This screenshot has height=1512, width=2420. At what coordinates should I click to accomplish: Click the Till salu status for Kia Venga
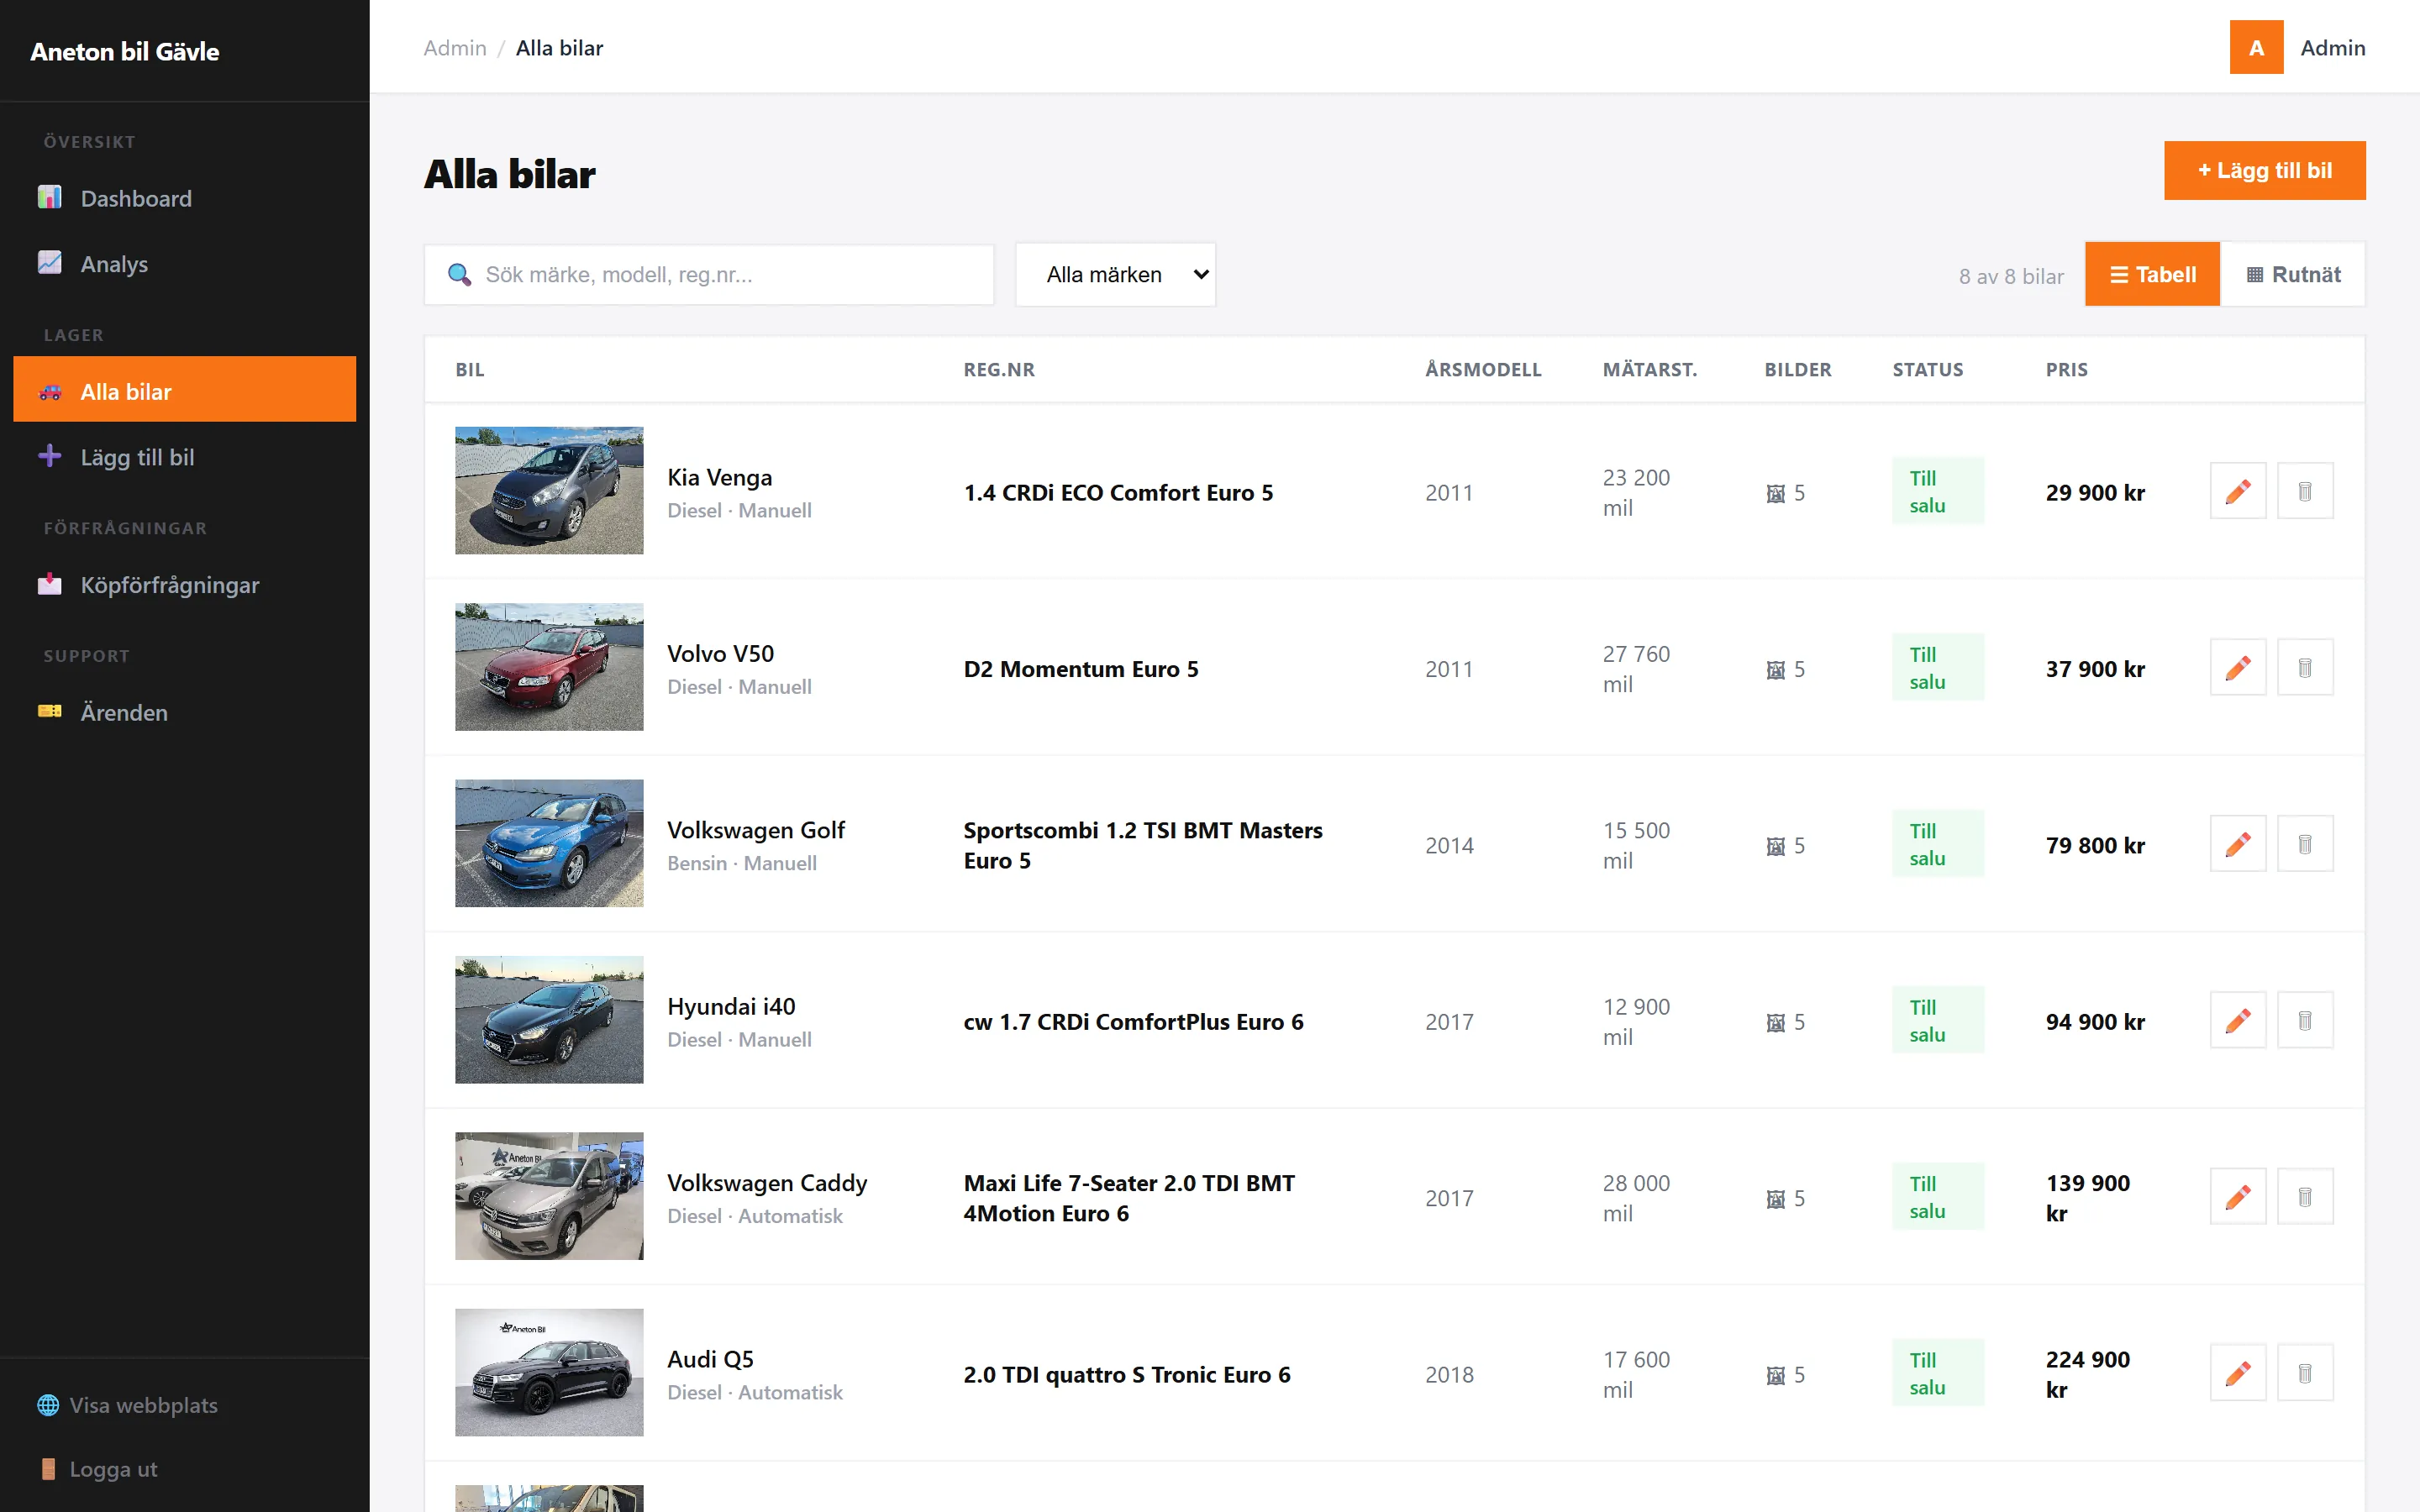(x=1937, y=491)
